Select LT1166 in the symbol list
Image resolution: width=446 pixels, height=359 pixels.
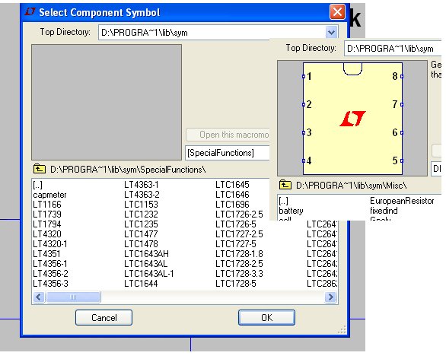coord(47,205)
